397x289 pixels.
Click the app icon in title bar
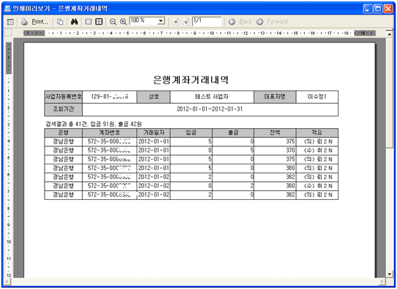[x=8, y=8]
